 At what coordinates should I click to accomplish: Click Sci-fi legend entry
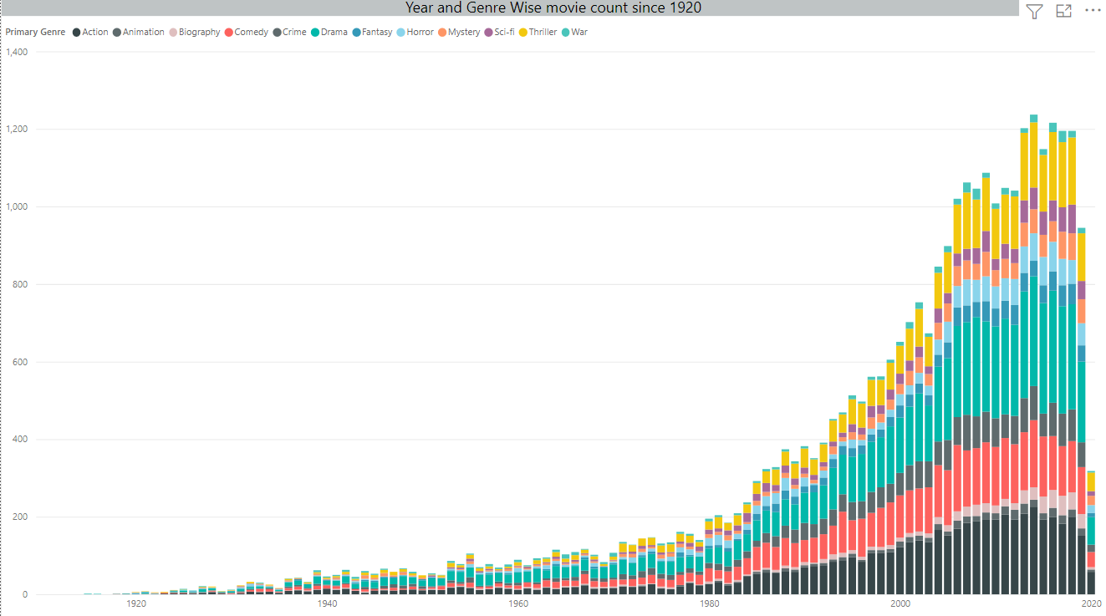point(500,32)
